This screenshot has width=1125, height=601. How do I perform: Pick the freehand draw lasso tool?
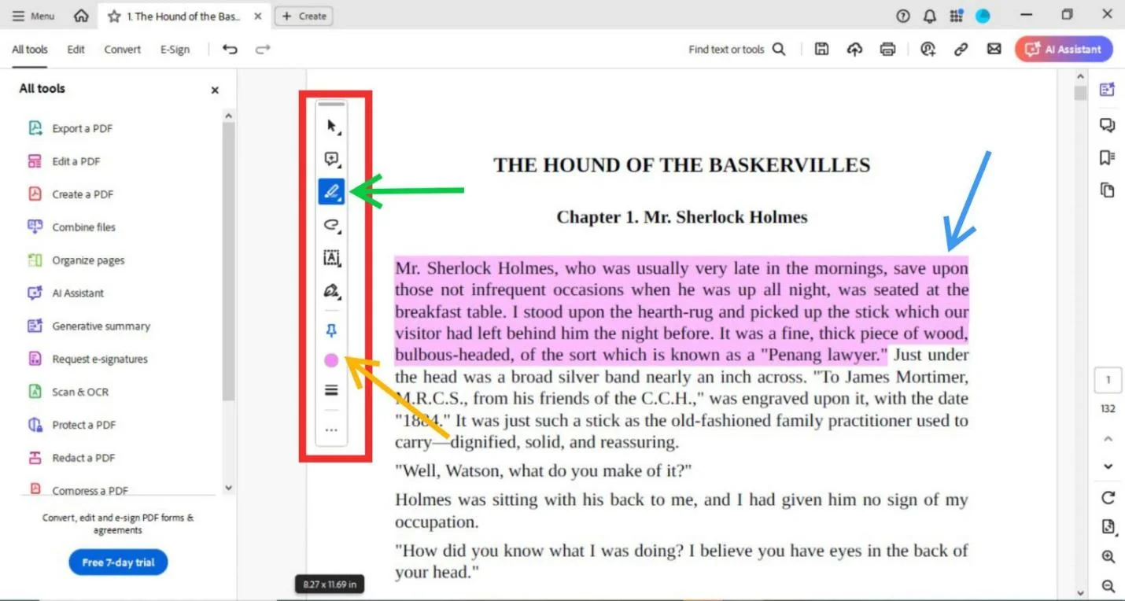[332, 225]
